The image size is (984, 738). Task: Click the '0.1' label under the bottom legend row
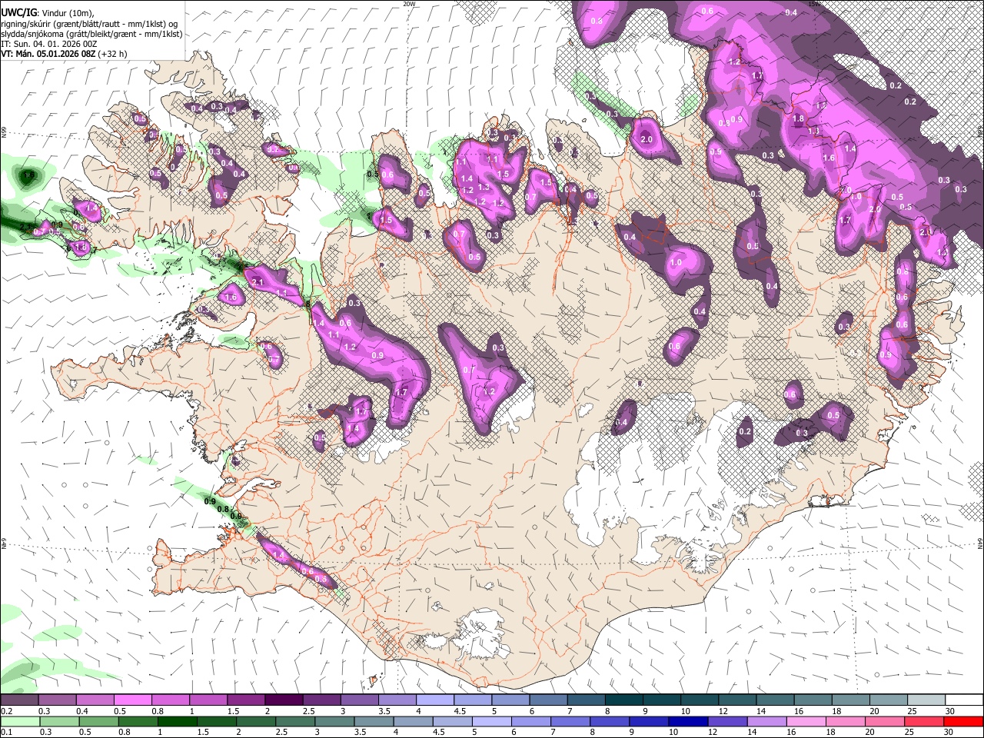pyautogui.click(x=5, y=733)
